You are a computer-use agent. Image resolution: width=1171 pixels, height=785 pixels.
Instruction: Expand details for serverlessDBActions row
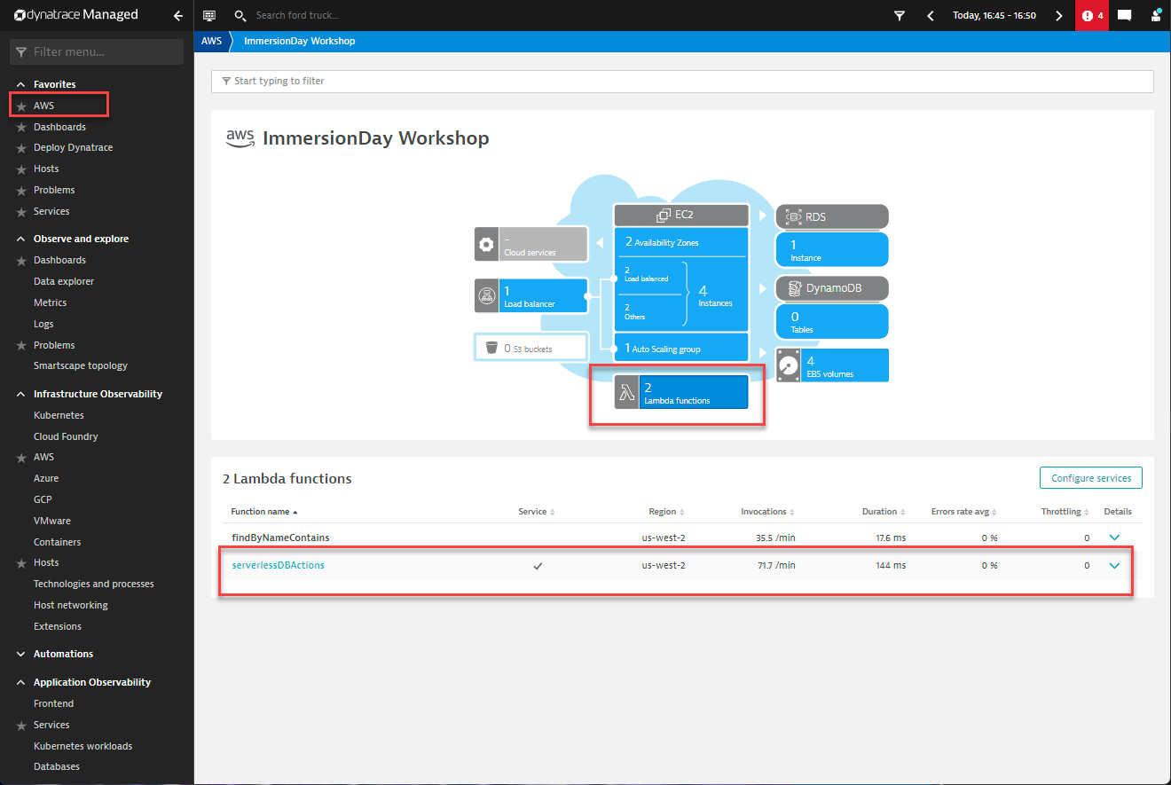tap(1115, 566)
